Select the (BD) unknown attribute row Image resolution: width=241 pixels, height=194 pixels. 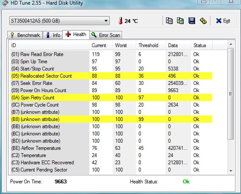coord(111,141)
